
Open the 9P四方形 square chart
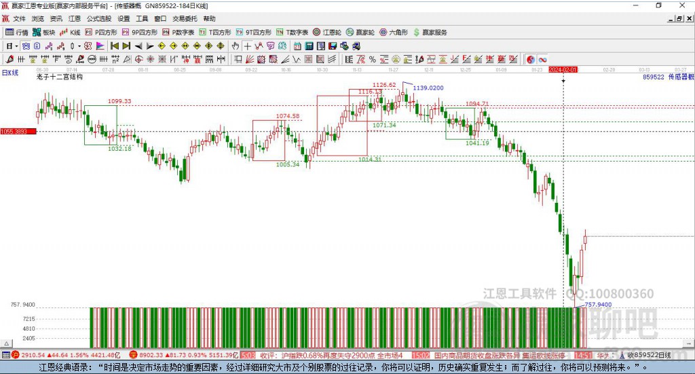point(140,32)
